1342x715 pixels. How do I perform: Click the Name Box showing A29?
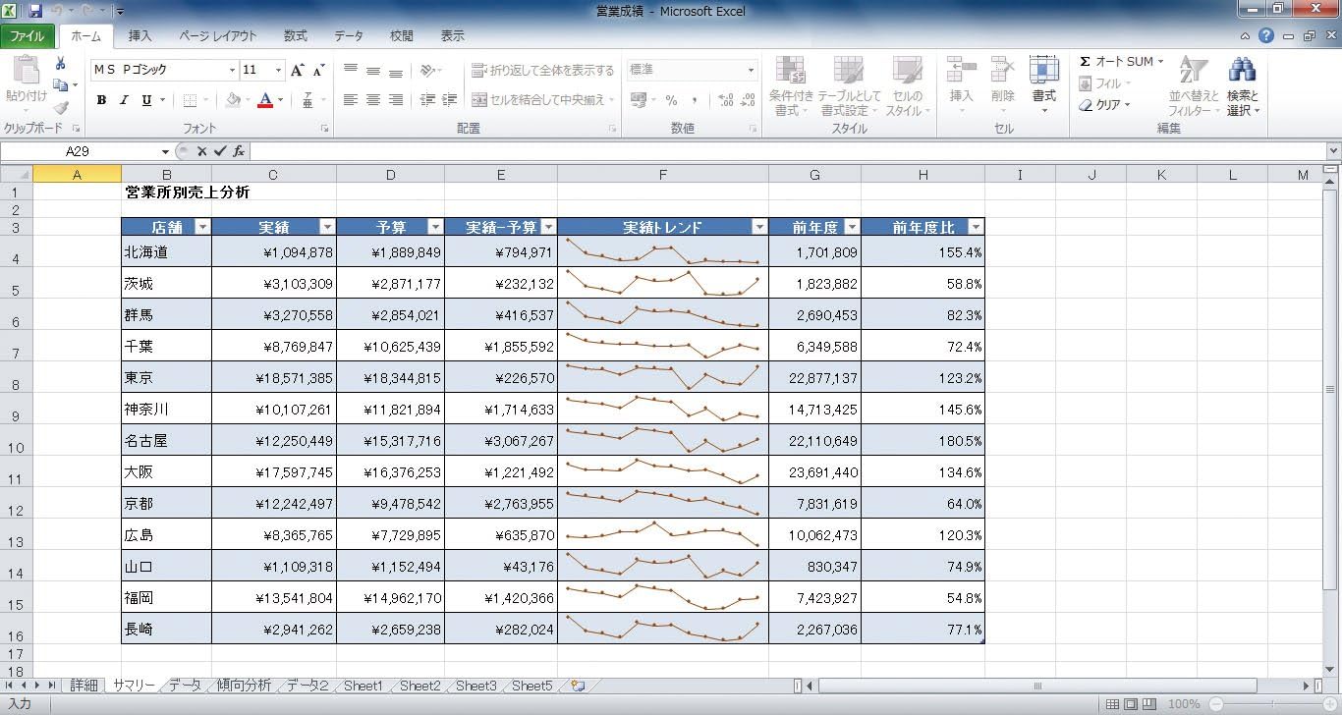77,151
